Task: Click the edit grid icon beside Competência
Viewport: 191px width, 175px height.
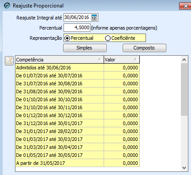Action: (x=9, y=61)
